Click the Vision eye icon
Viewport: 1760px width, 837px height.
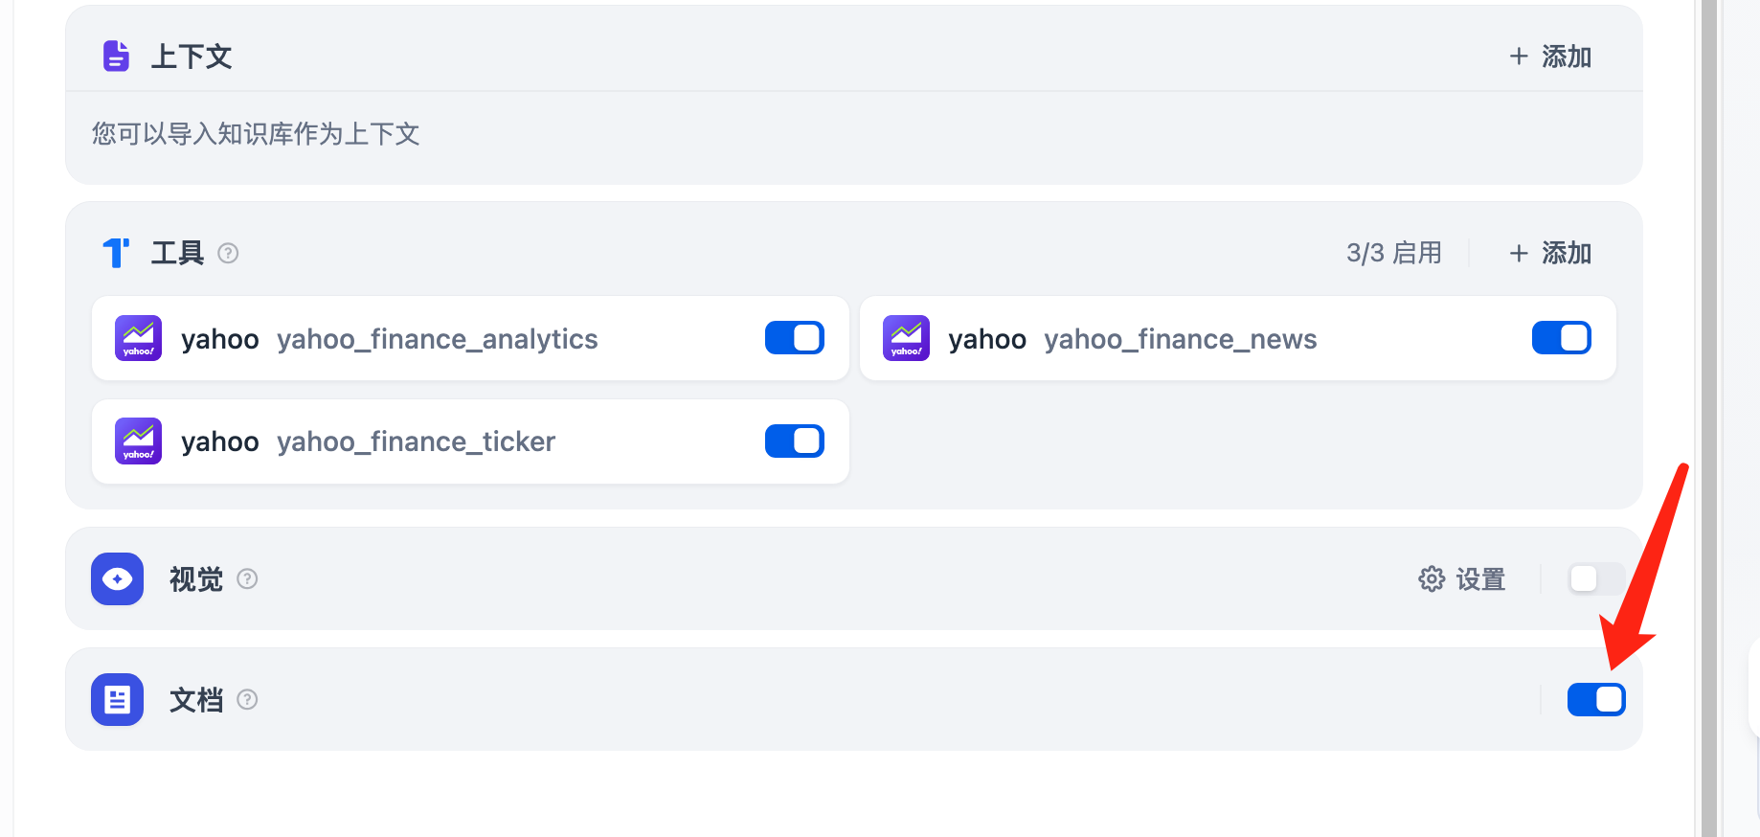[x=117, y=578]
